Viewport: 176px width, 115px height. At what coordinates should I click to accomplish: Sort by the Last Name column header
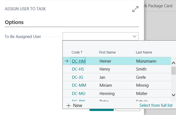pos(144,52)
